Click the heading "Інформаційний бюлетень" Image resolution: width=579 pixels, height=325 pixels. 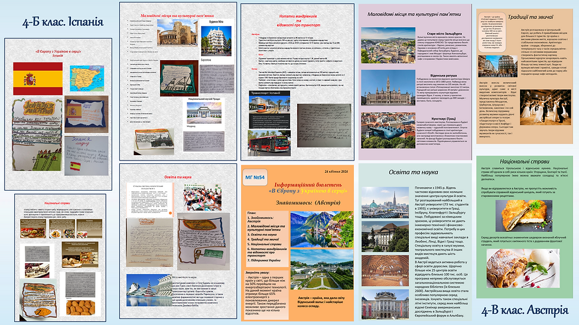(x=308, y=185)
